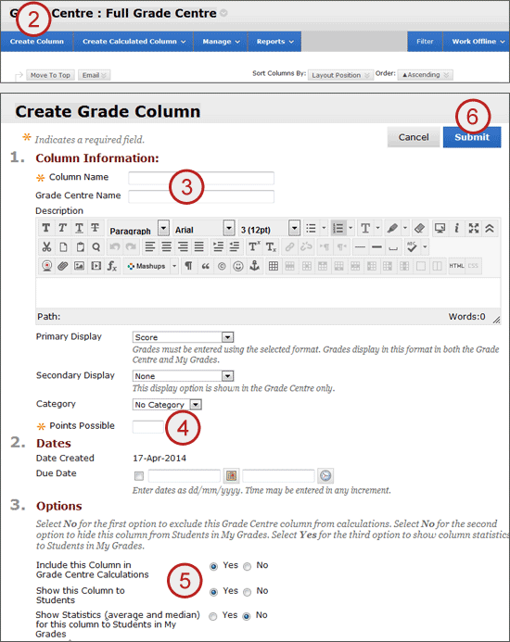Screen dimensions: 510x642
Task: Click the HTML code view button
Action: pyautogui.click(x=456, y=266)
